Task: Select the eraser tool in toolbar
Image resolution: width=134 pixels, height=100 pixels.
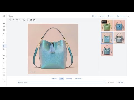Action: [31, 20]
